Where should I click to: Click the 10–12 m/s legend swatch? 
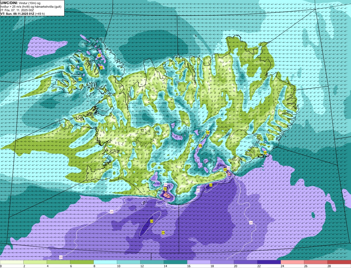129,262
